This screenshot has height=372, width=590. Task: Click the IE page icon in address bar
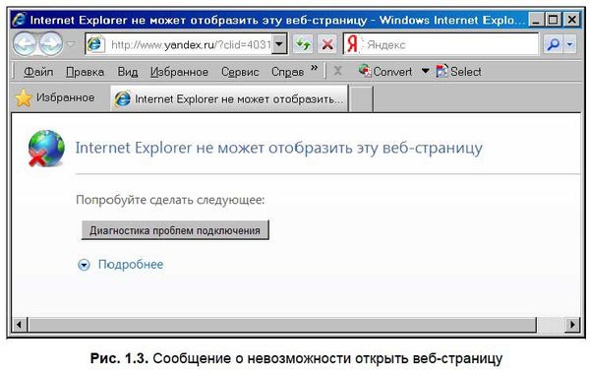click(94, 44)
